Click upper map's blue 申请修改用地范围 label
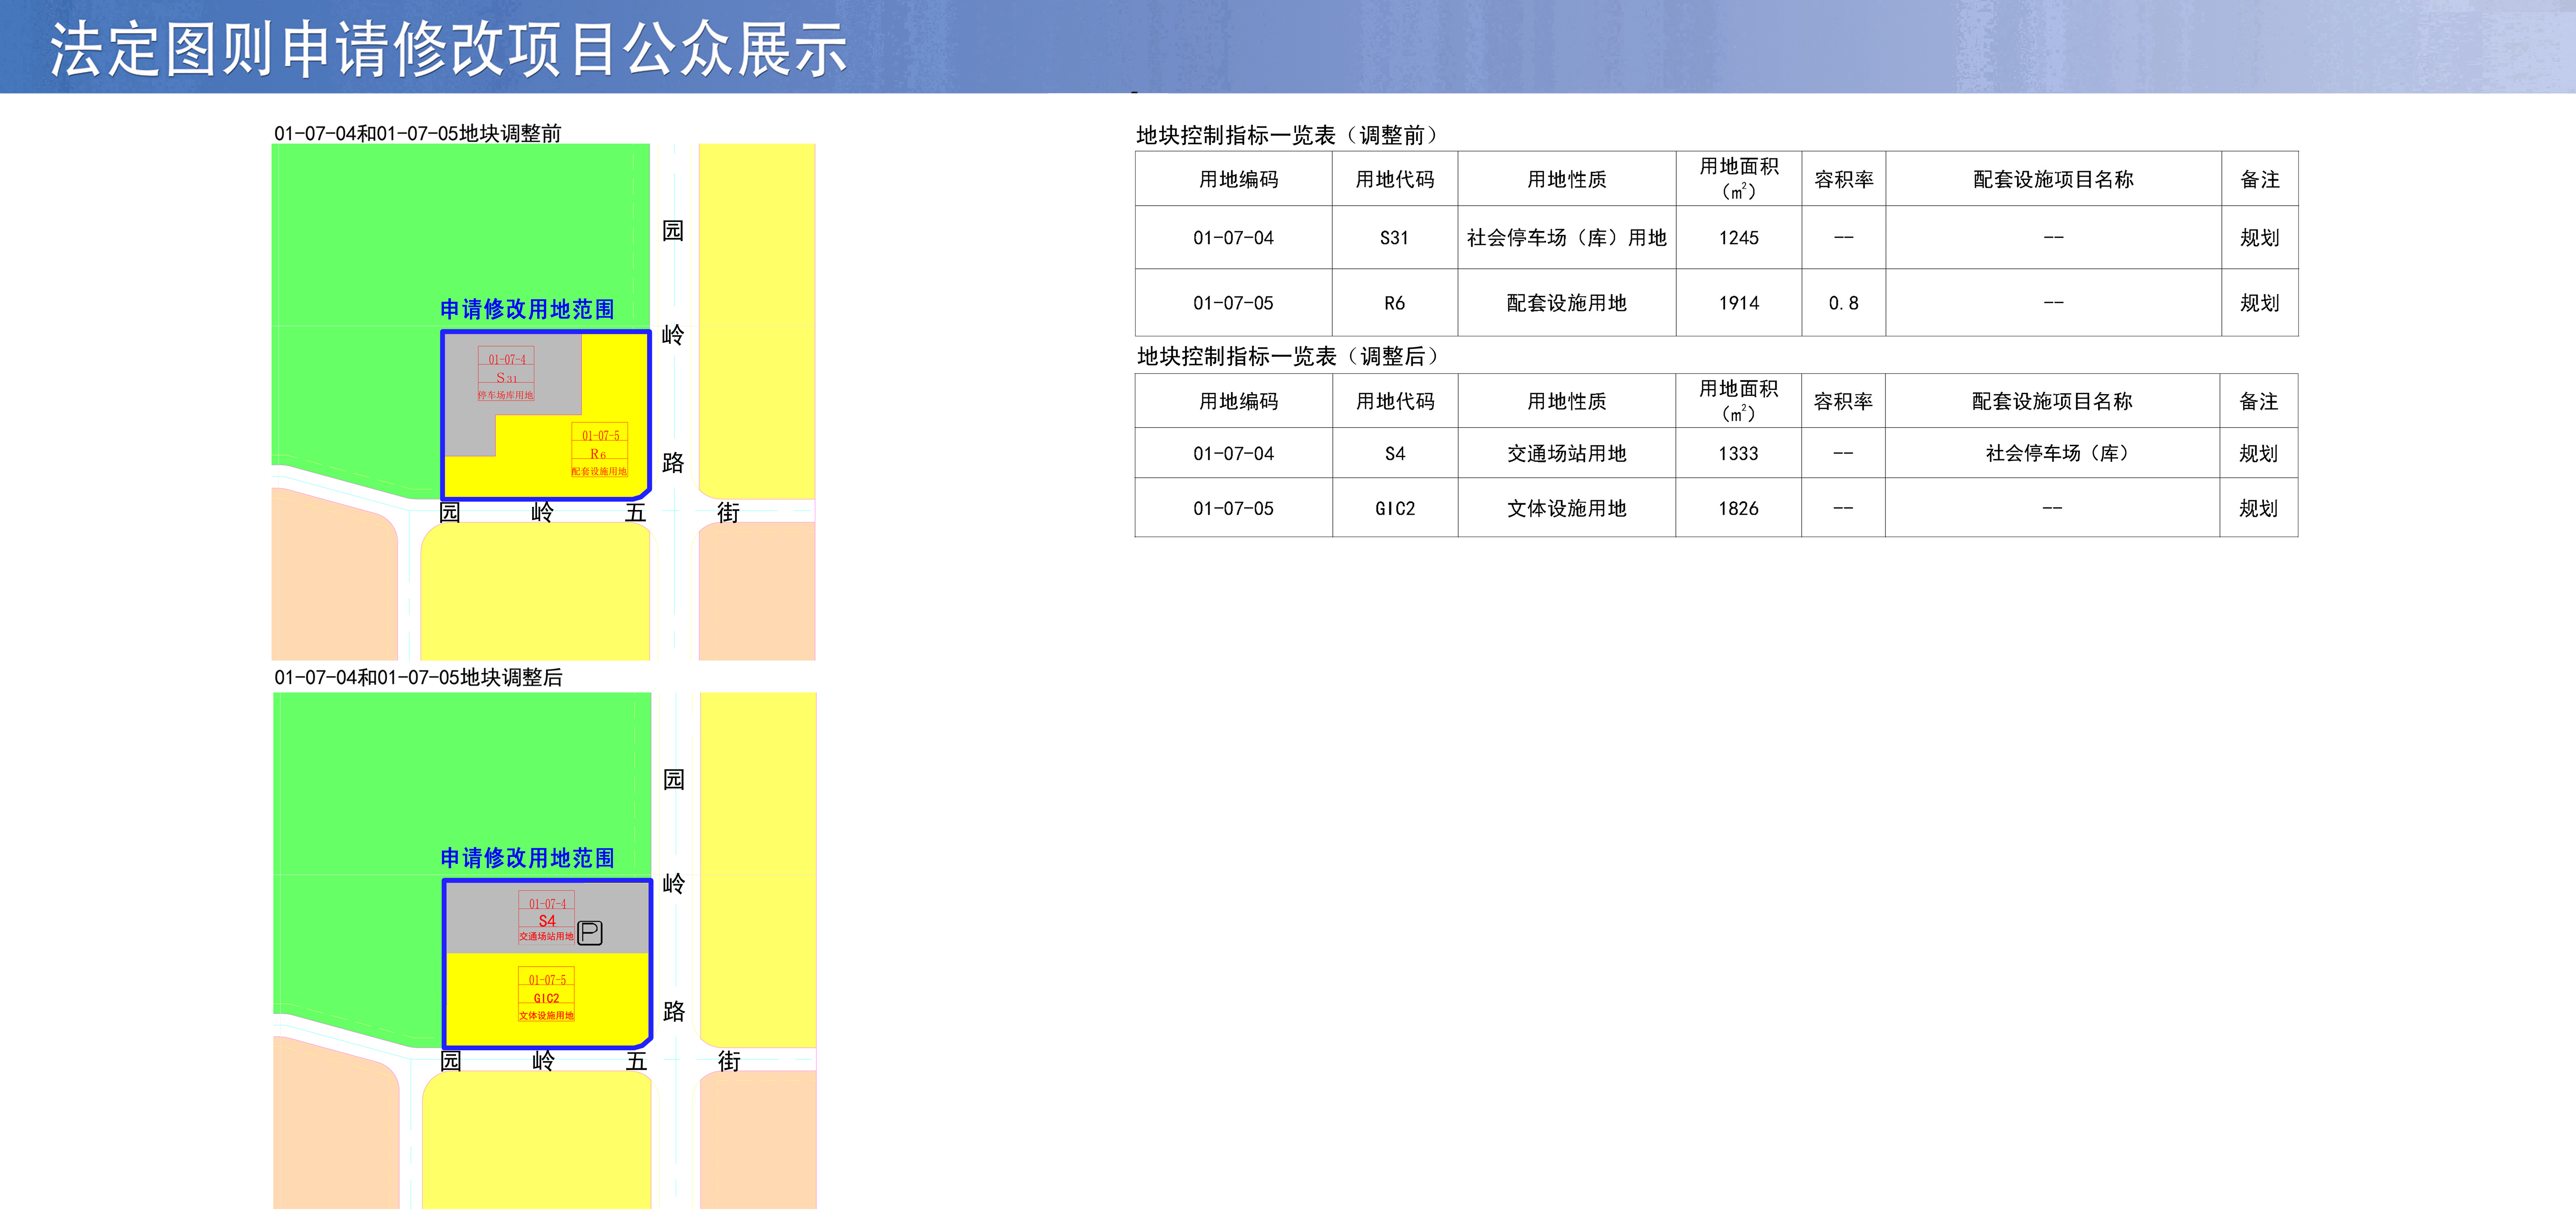 [527, 309]
